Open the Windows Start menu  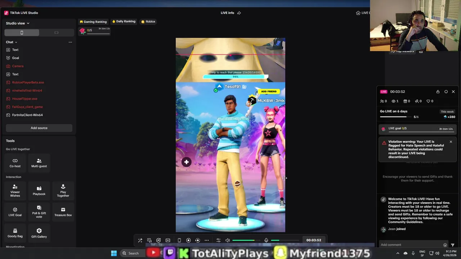[114, 253]
